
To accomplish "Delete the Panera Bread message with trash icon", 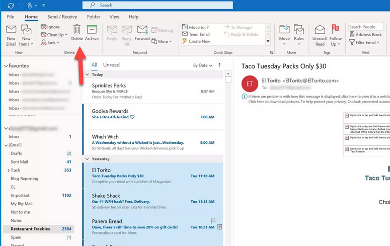I will (x=219, y=226).
